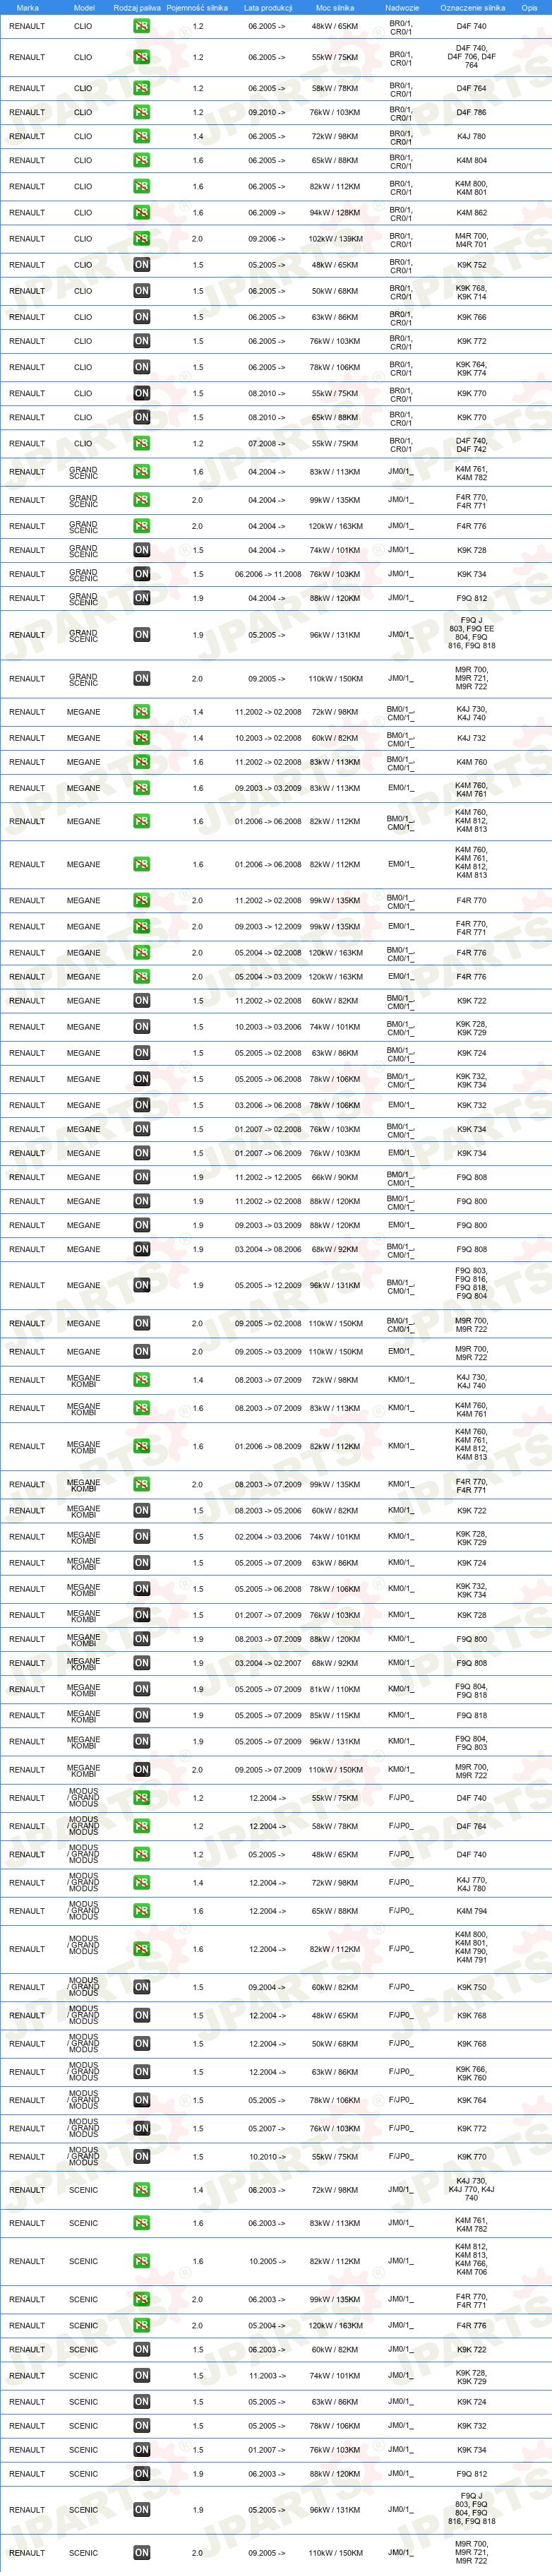Select the 06.2009 -> production date cell
The image size is (552, 2572).
267,213
